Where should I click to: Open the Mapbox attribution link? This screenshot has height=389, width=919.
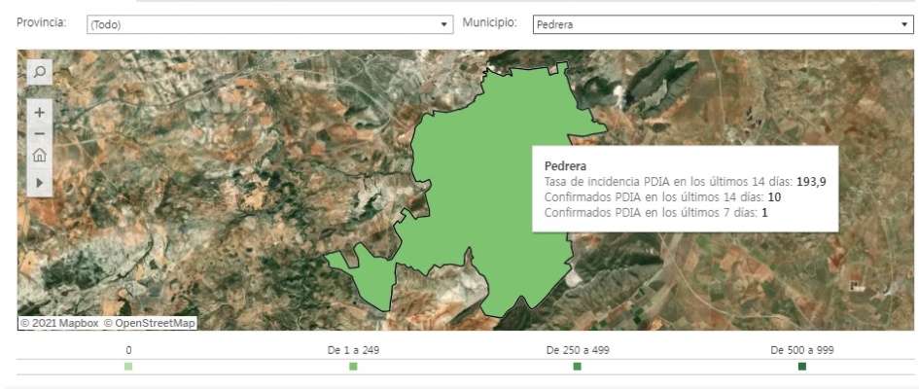pos(60,323)
